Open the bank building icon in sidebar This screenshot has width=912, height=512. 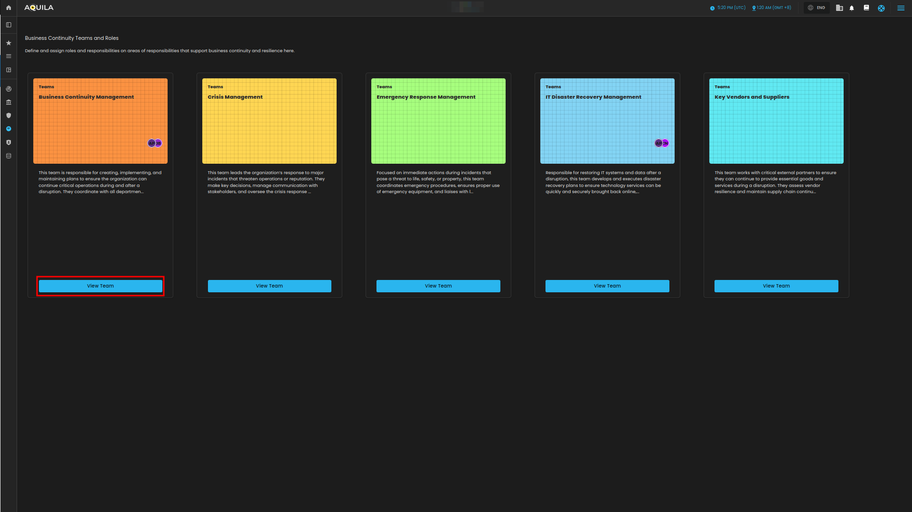click(9, 102)
